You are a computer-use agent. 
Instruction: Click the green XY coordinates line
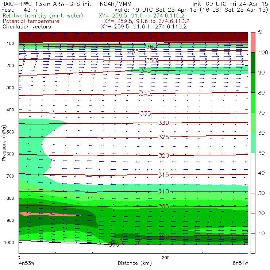[142, 16]
